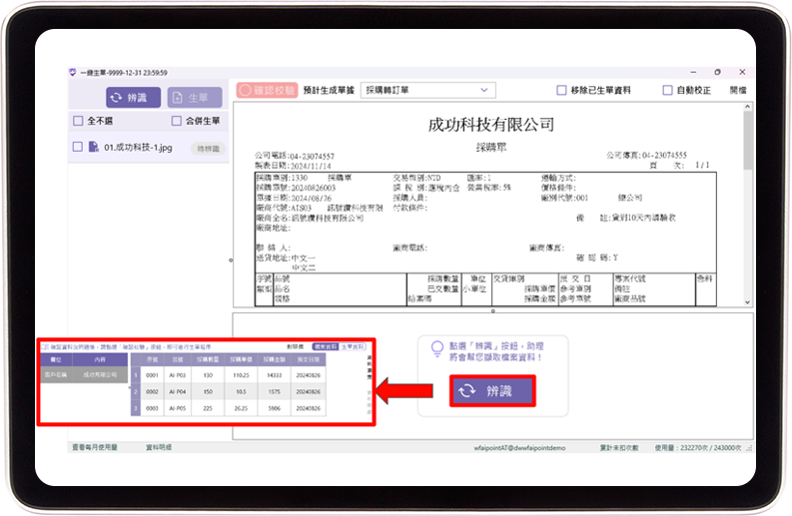Image resolution: width=792 pixels, height=516 pixels.
Task: Click the lightbulb hint icon
Action: [435, 348]
